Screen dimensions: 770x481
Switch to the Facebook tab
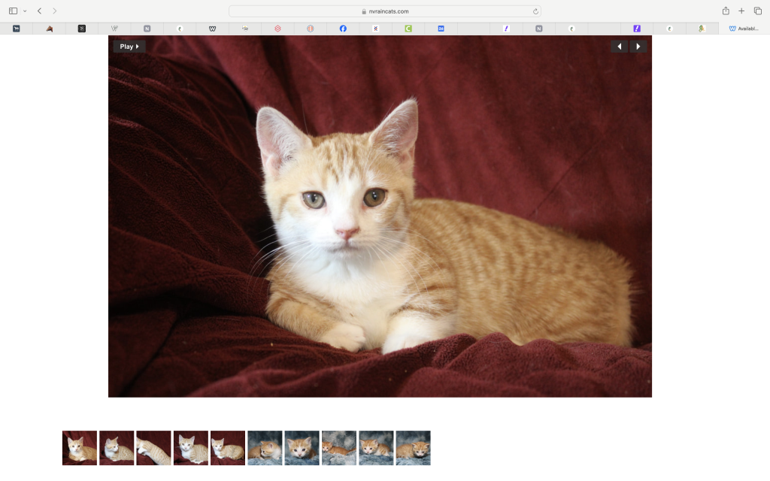click(x=343, y=29)
